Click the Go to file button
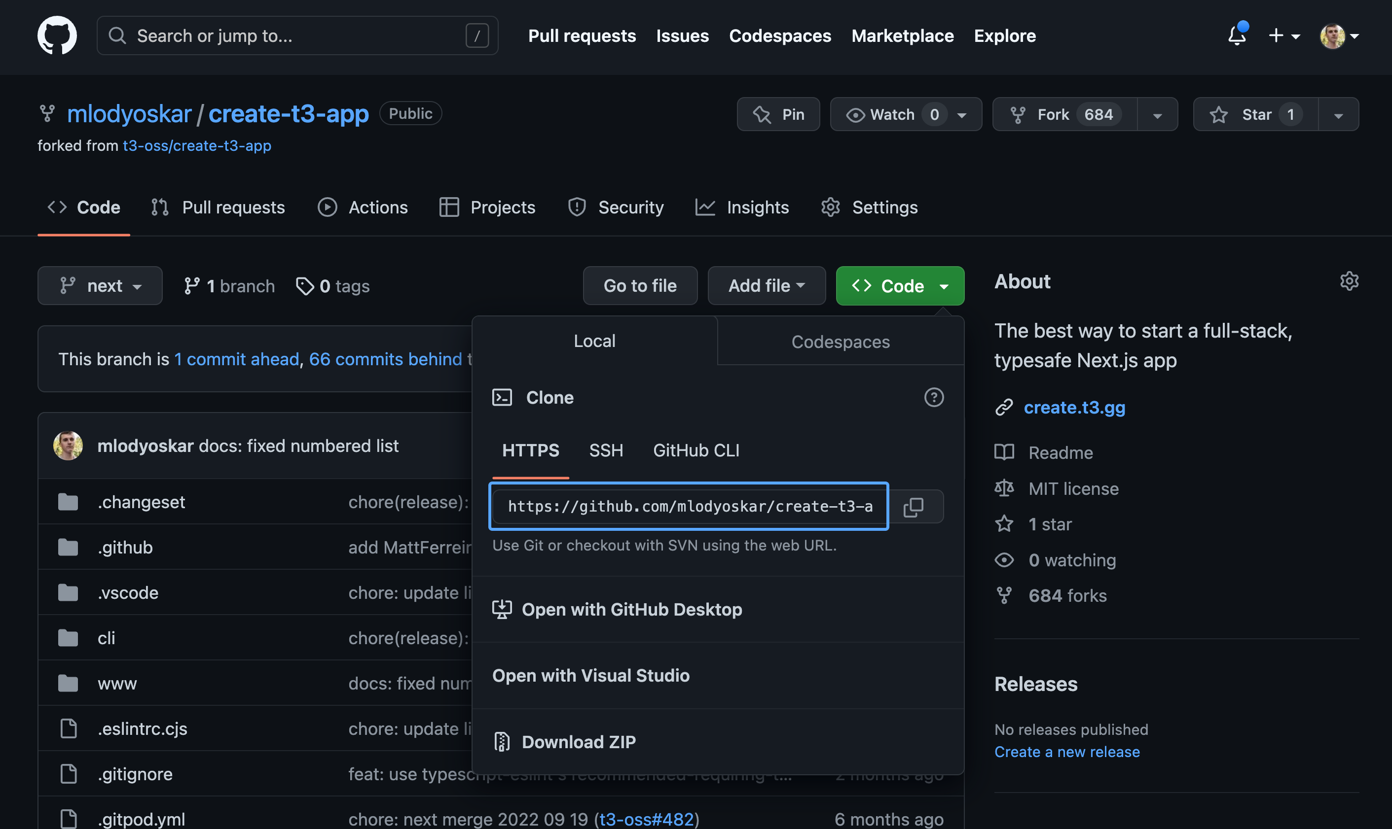The height and width of the screenshot is (829, 1392). click(x=640, y=286)
